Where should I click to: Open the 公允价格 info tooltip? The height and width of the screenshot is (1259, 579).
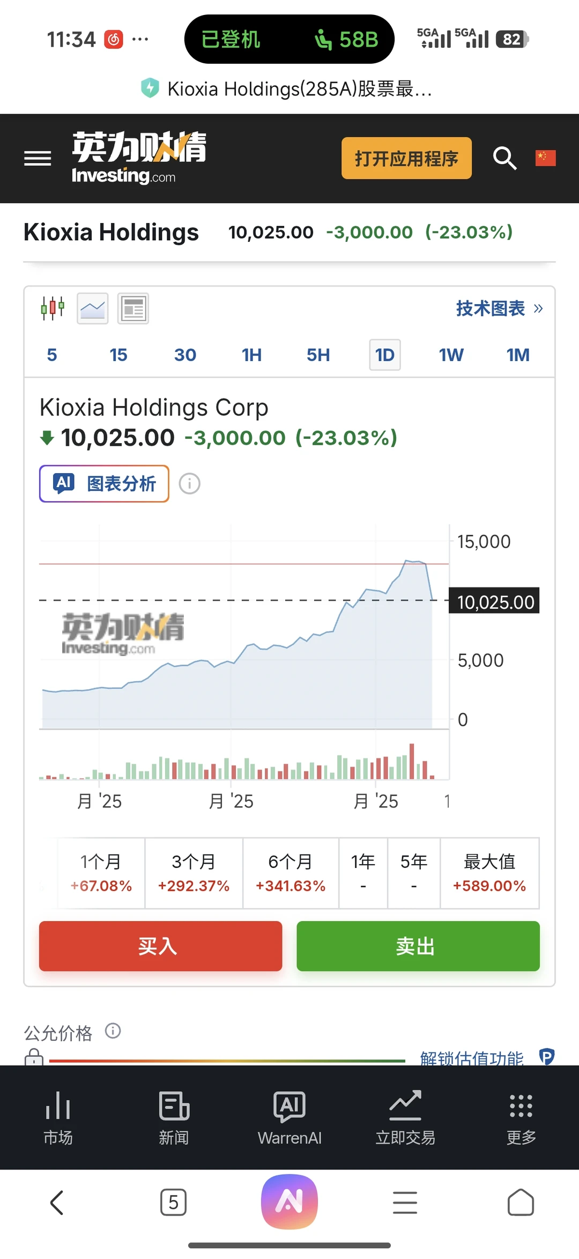113,1030
